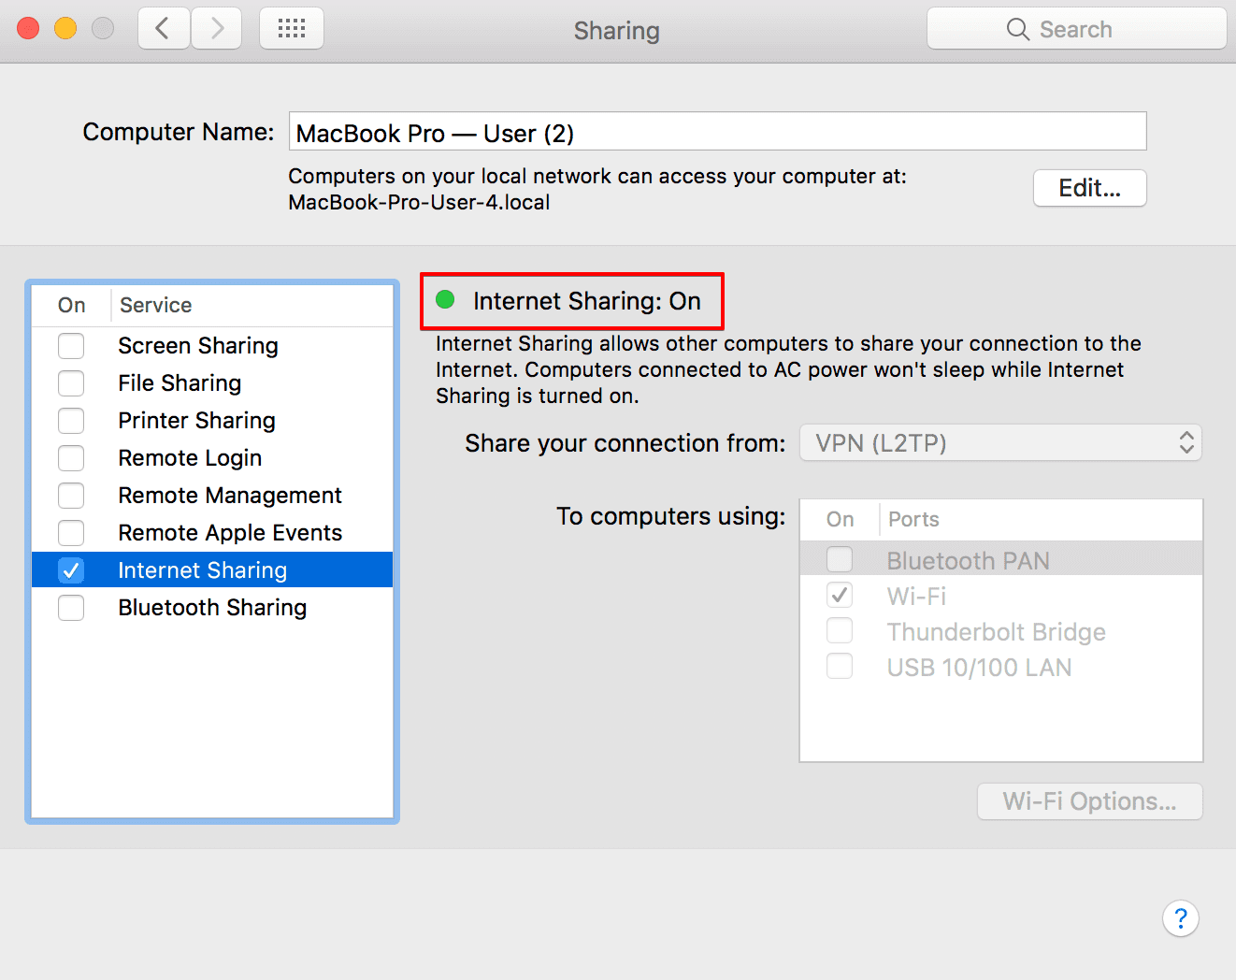1236x980 pixels.
Task: Click the yellow minimize window button
Action: coord(65,29)
